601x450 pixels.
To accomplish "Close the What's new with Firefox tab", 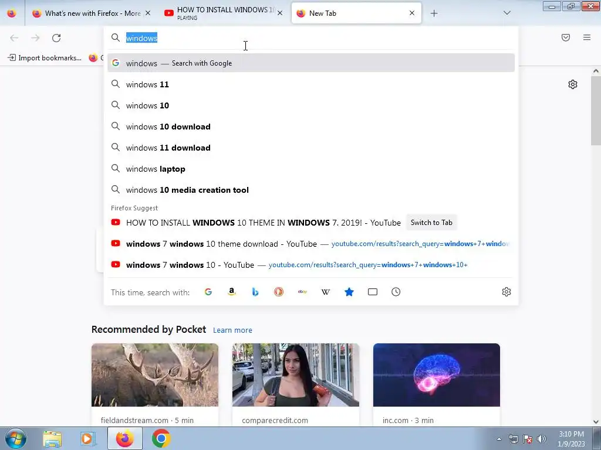I will (148, 13).
